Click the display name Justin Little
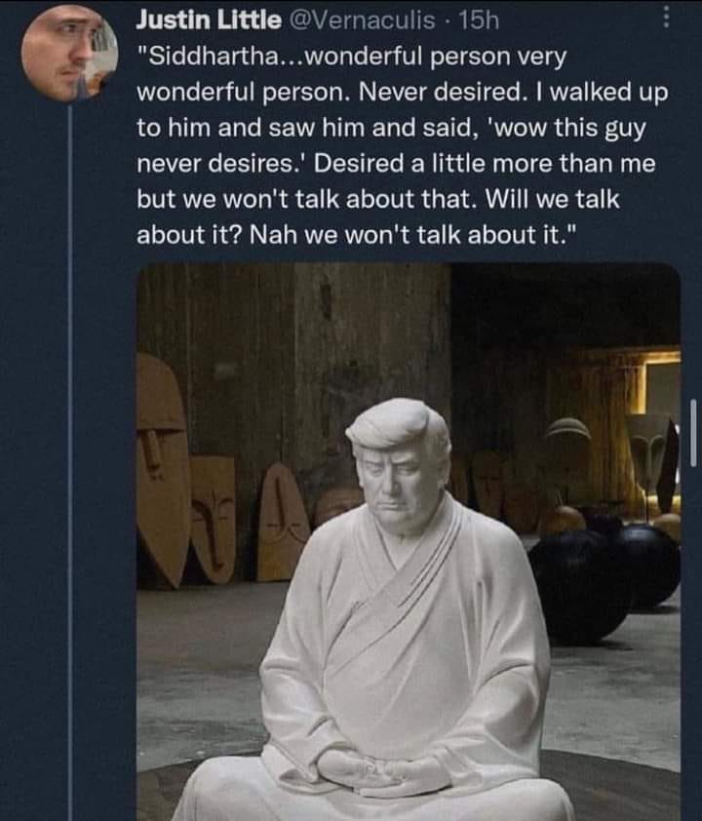 (208, 20)
